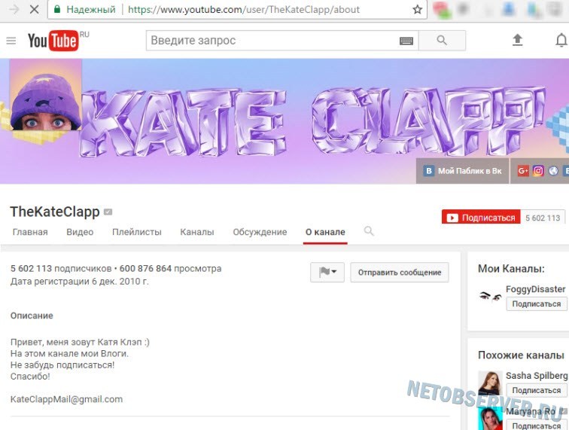Click the channel avatar with purple hat

coord(46,95)
